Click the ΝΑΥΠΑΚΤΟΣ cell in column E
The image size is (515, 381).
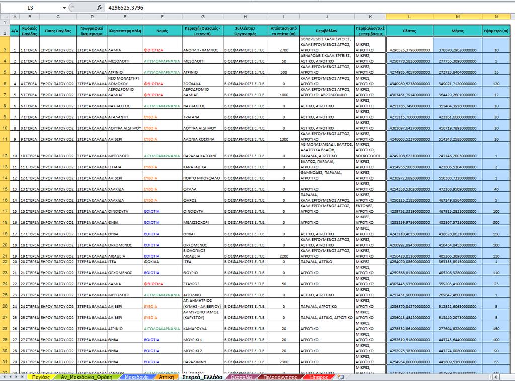point(125,103)
